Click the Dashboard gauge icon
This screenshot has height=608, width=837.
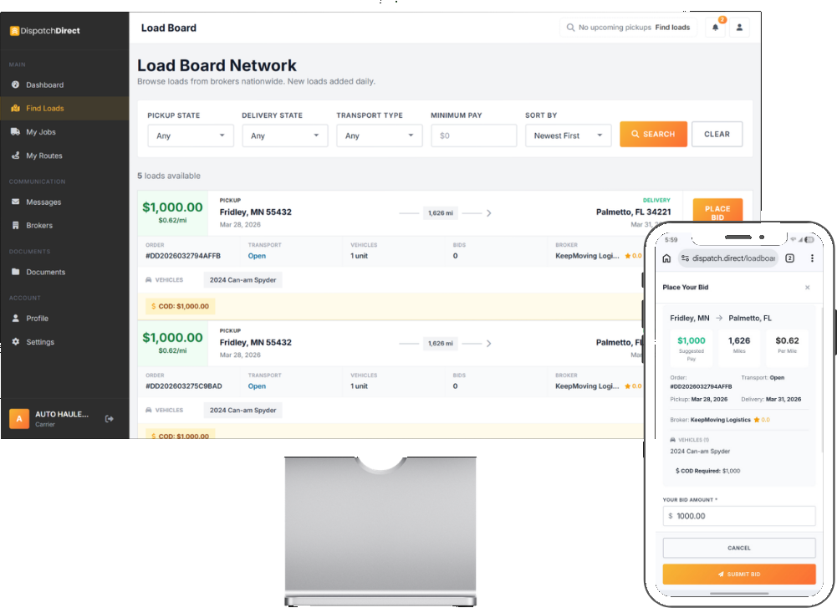click(16, 84)
